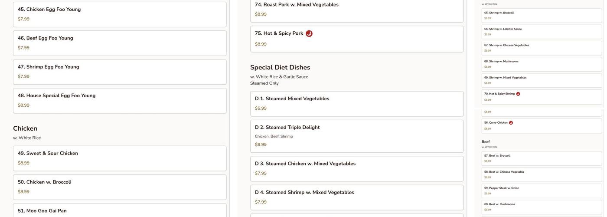Click 68. Shrimp w. Mushrooms in the preview
Image resolution: width=607 pixels, height=217 pixels.
(542, 64)
